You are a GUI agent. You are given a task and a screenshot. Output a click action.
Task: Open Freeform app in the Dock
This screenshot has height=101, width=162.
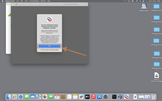pyautogui.click(x=81, y=97)
